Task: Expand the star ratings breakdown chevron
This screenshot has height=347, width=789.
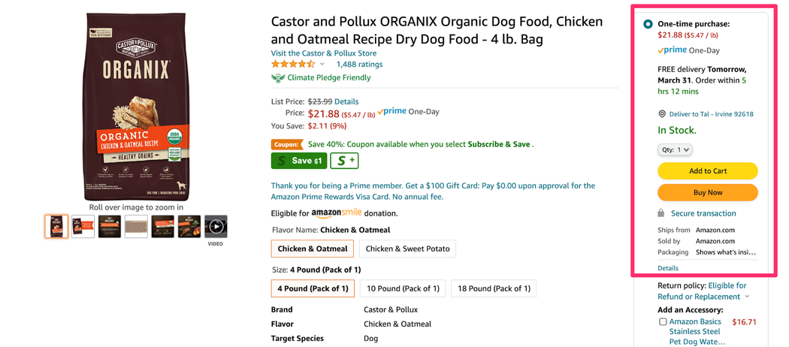Action: (x=322, y=65)
